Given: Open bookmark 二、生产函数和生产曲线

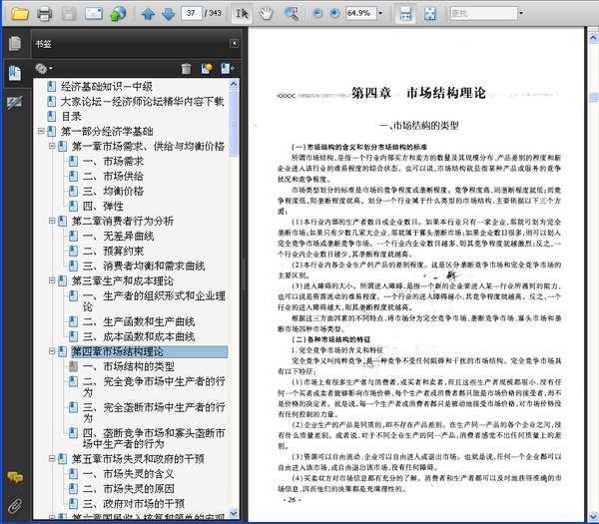Looking at the screenshot, I should [131, 318].
